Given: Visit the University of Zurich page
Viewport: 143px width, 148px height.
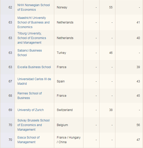Looking at the screenshot, I should point(30,110).
